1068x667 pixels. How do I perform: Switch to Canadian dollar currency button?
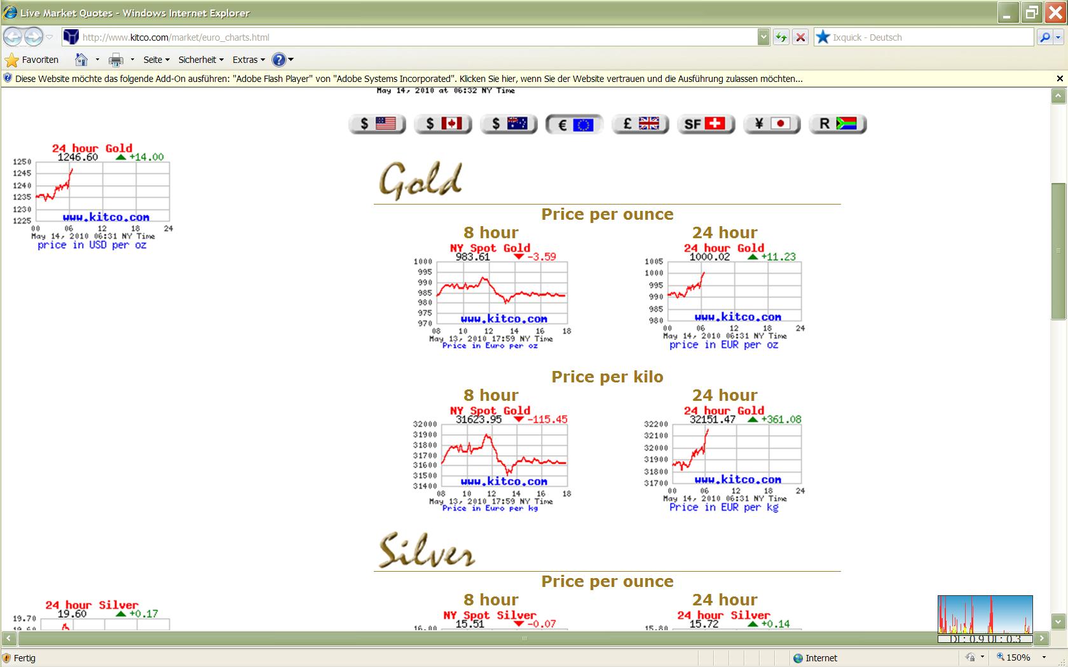pos(443,124)
